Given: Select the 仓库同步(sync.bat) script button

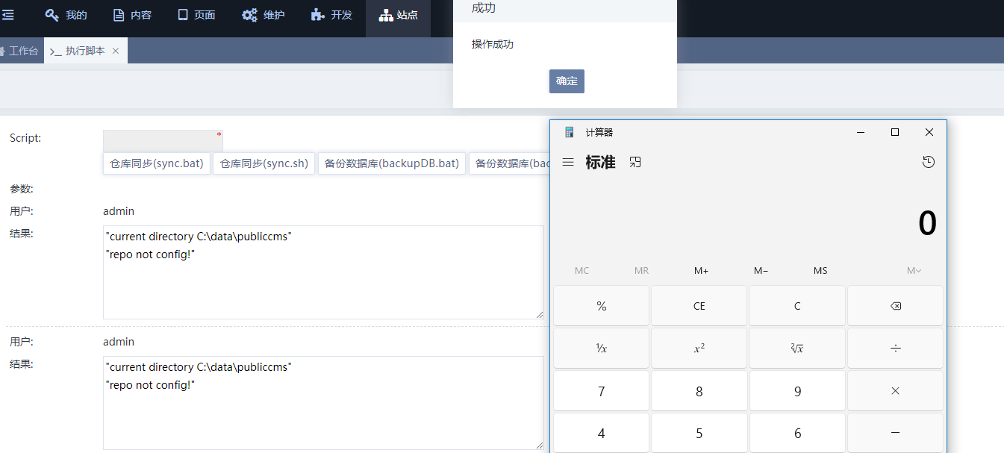Looking at the screenshot, I should coord(157,163).
